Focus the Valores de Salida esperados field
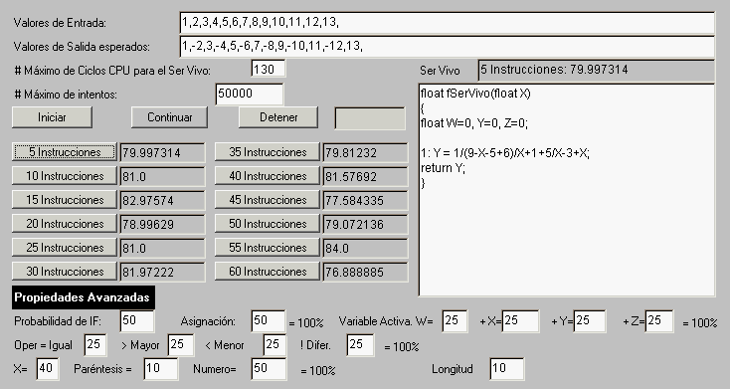Screen dimensions: 730x389 [x=447, y=46]
